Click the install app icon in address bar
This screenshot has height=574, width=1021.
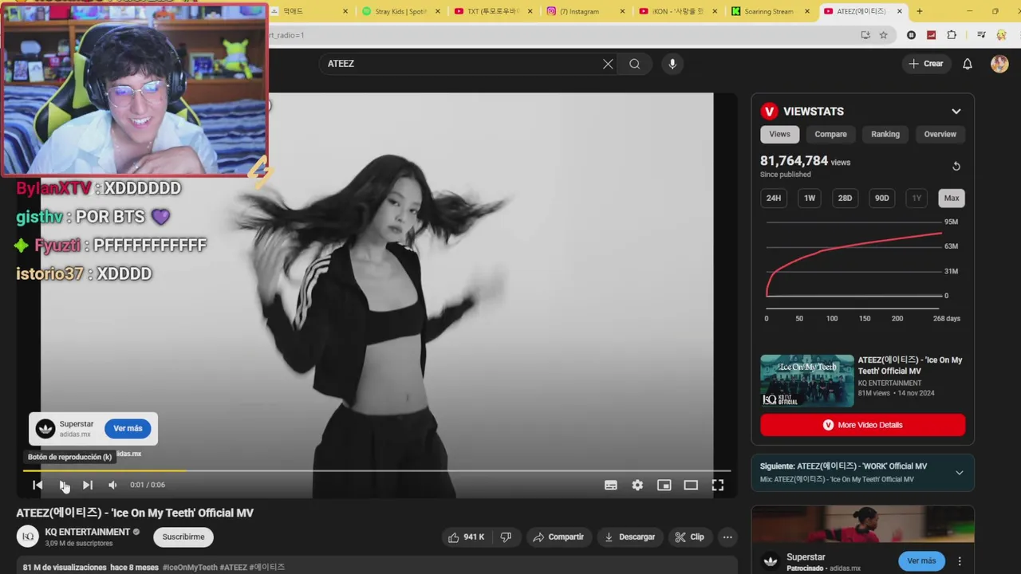point(865,35)
